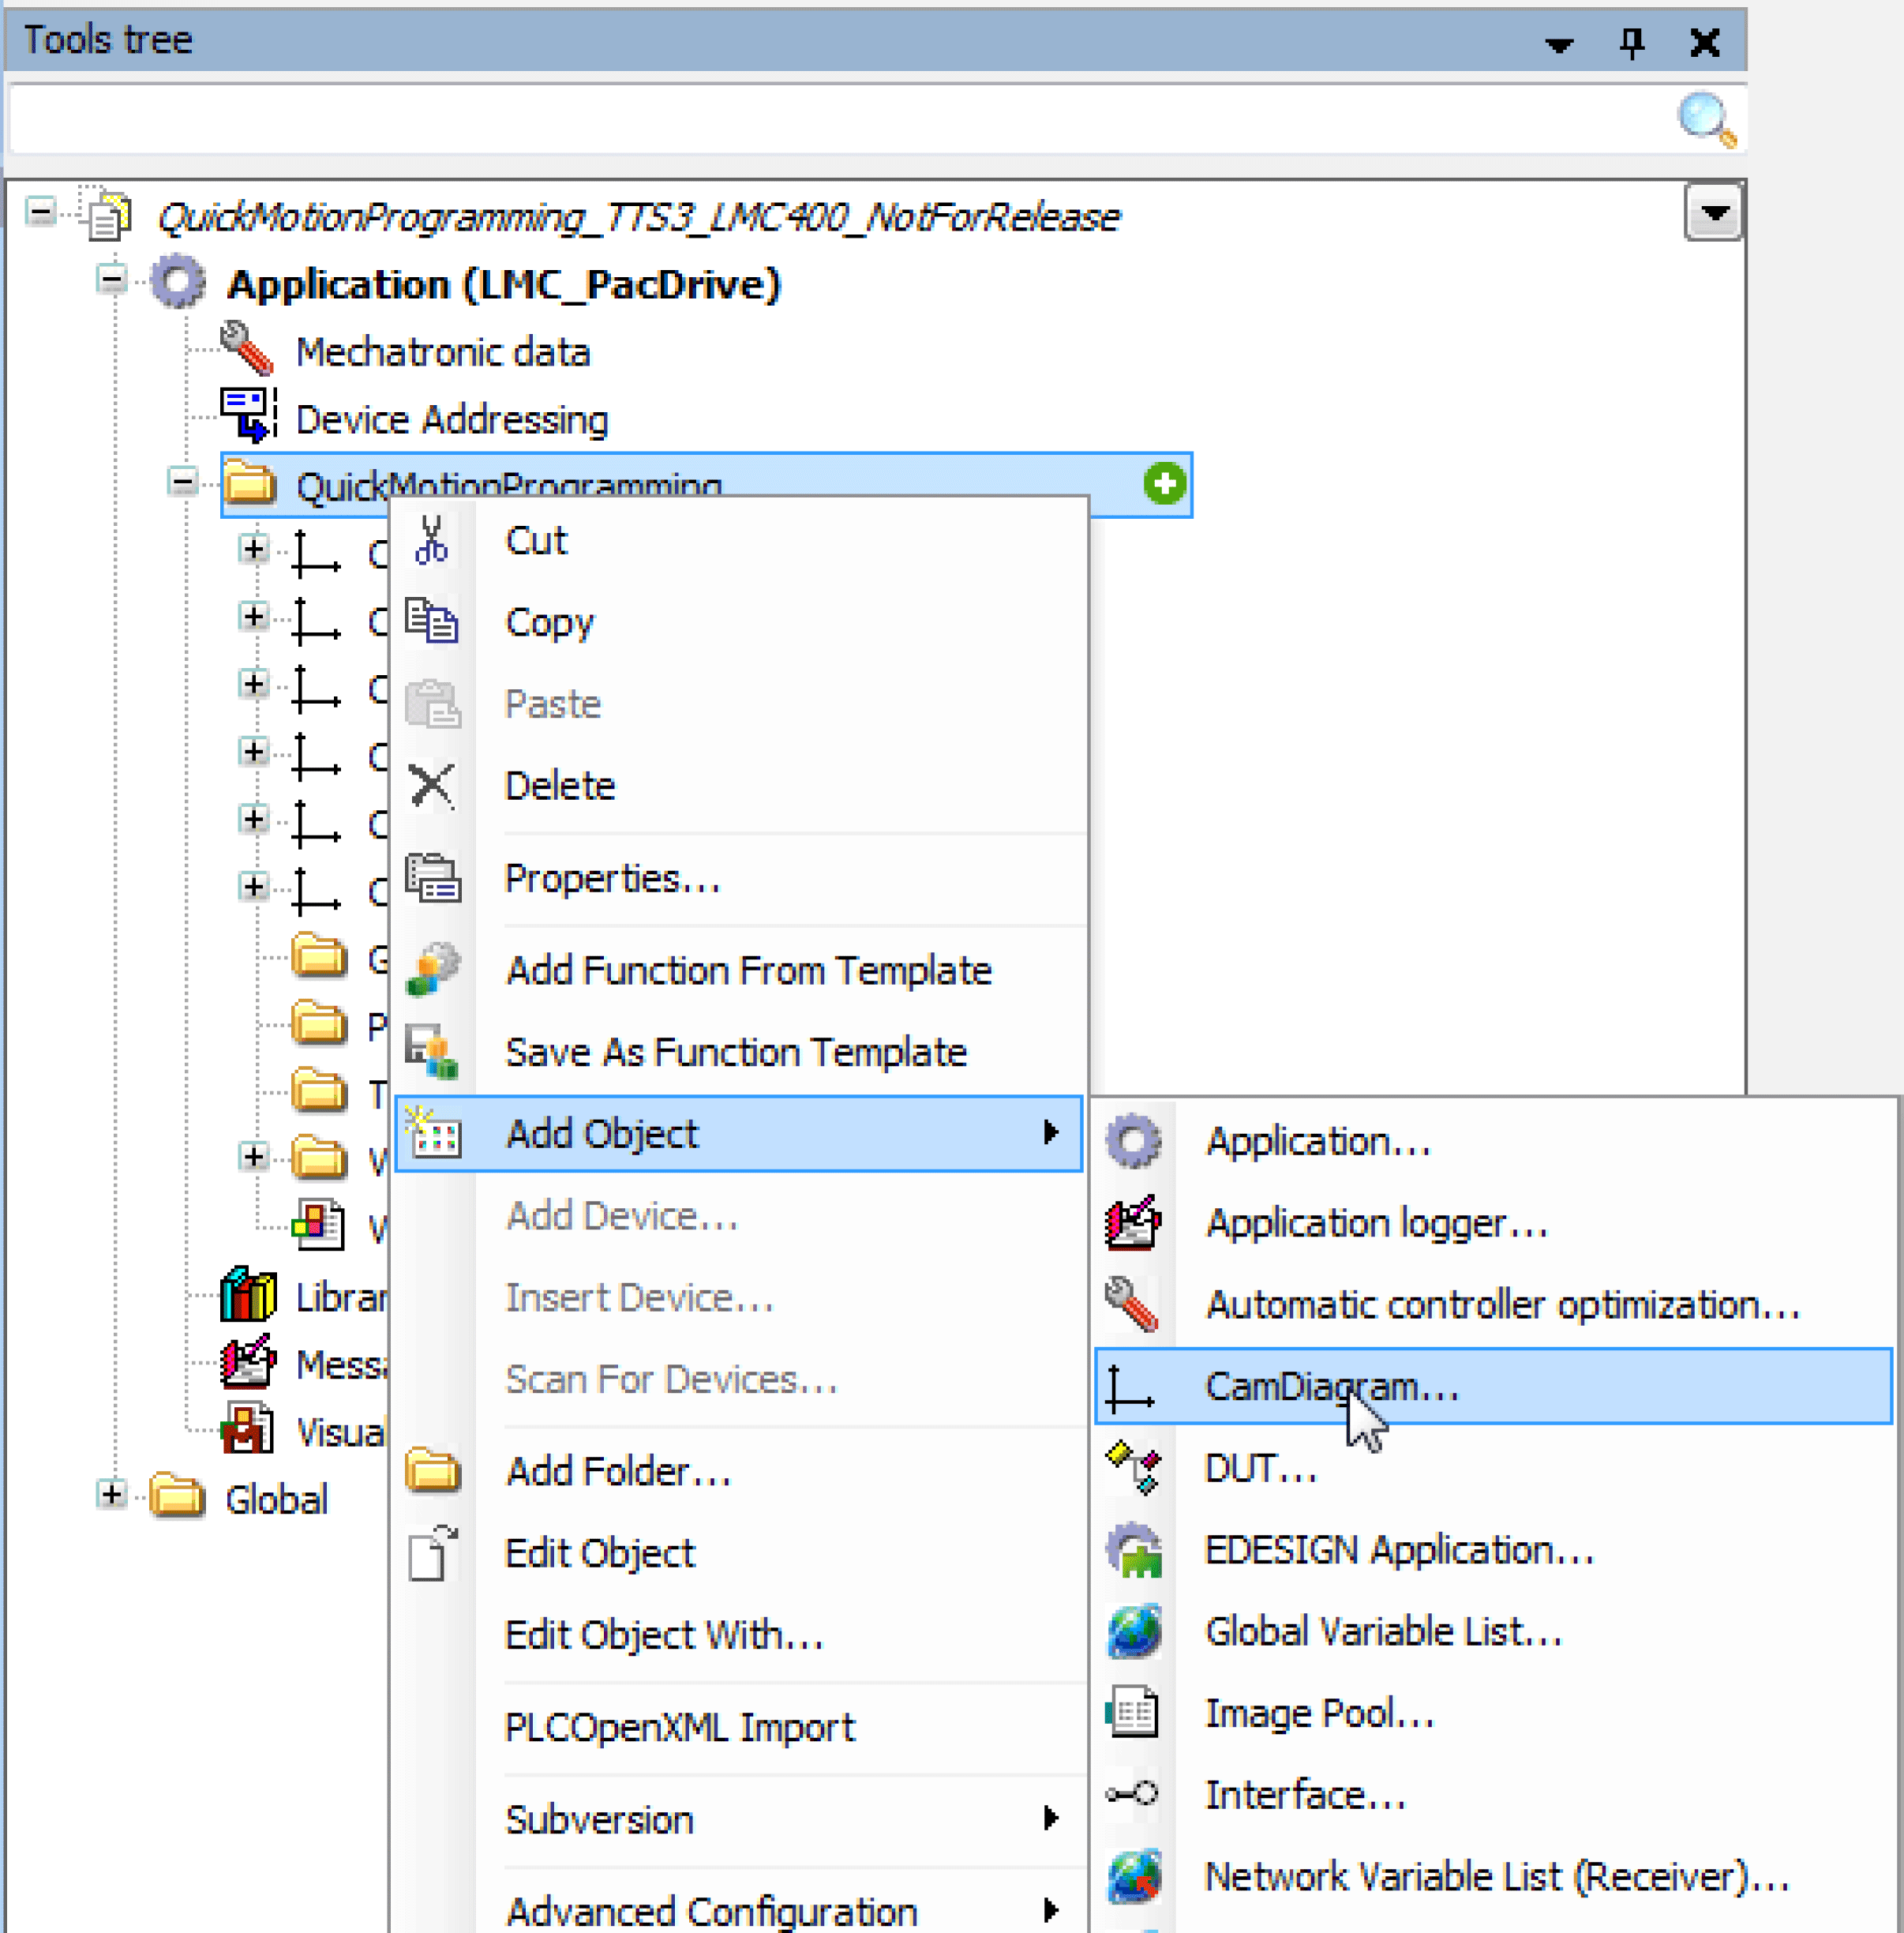Viewport: 1904px width, 1933px height.
Task: Open the Advanced Configuration submenu
Action: click(738, 1911)
